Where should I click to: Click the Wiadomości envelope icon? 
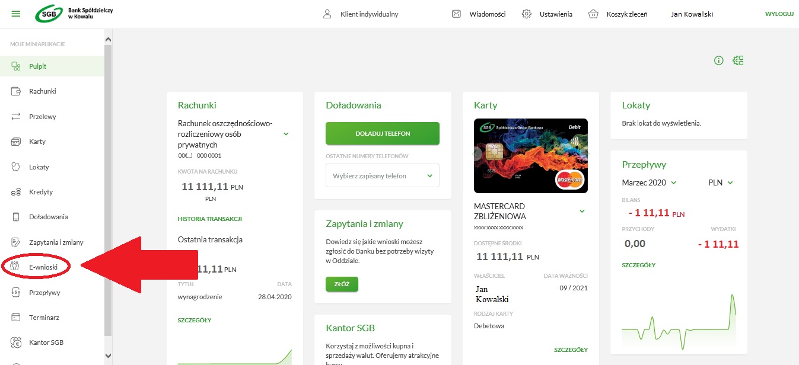point(456,14)
